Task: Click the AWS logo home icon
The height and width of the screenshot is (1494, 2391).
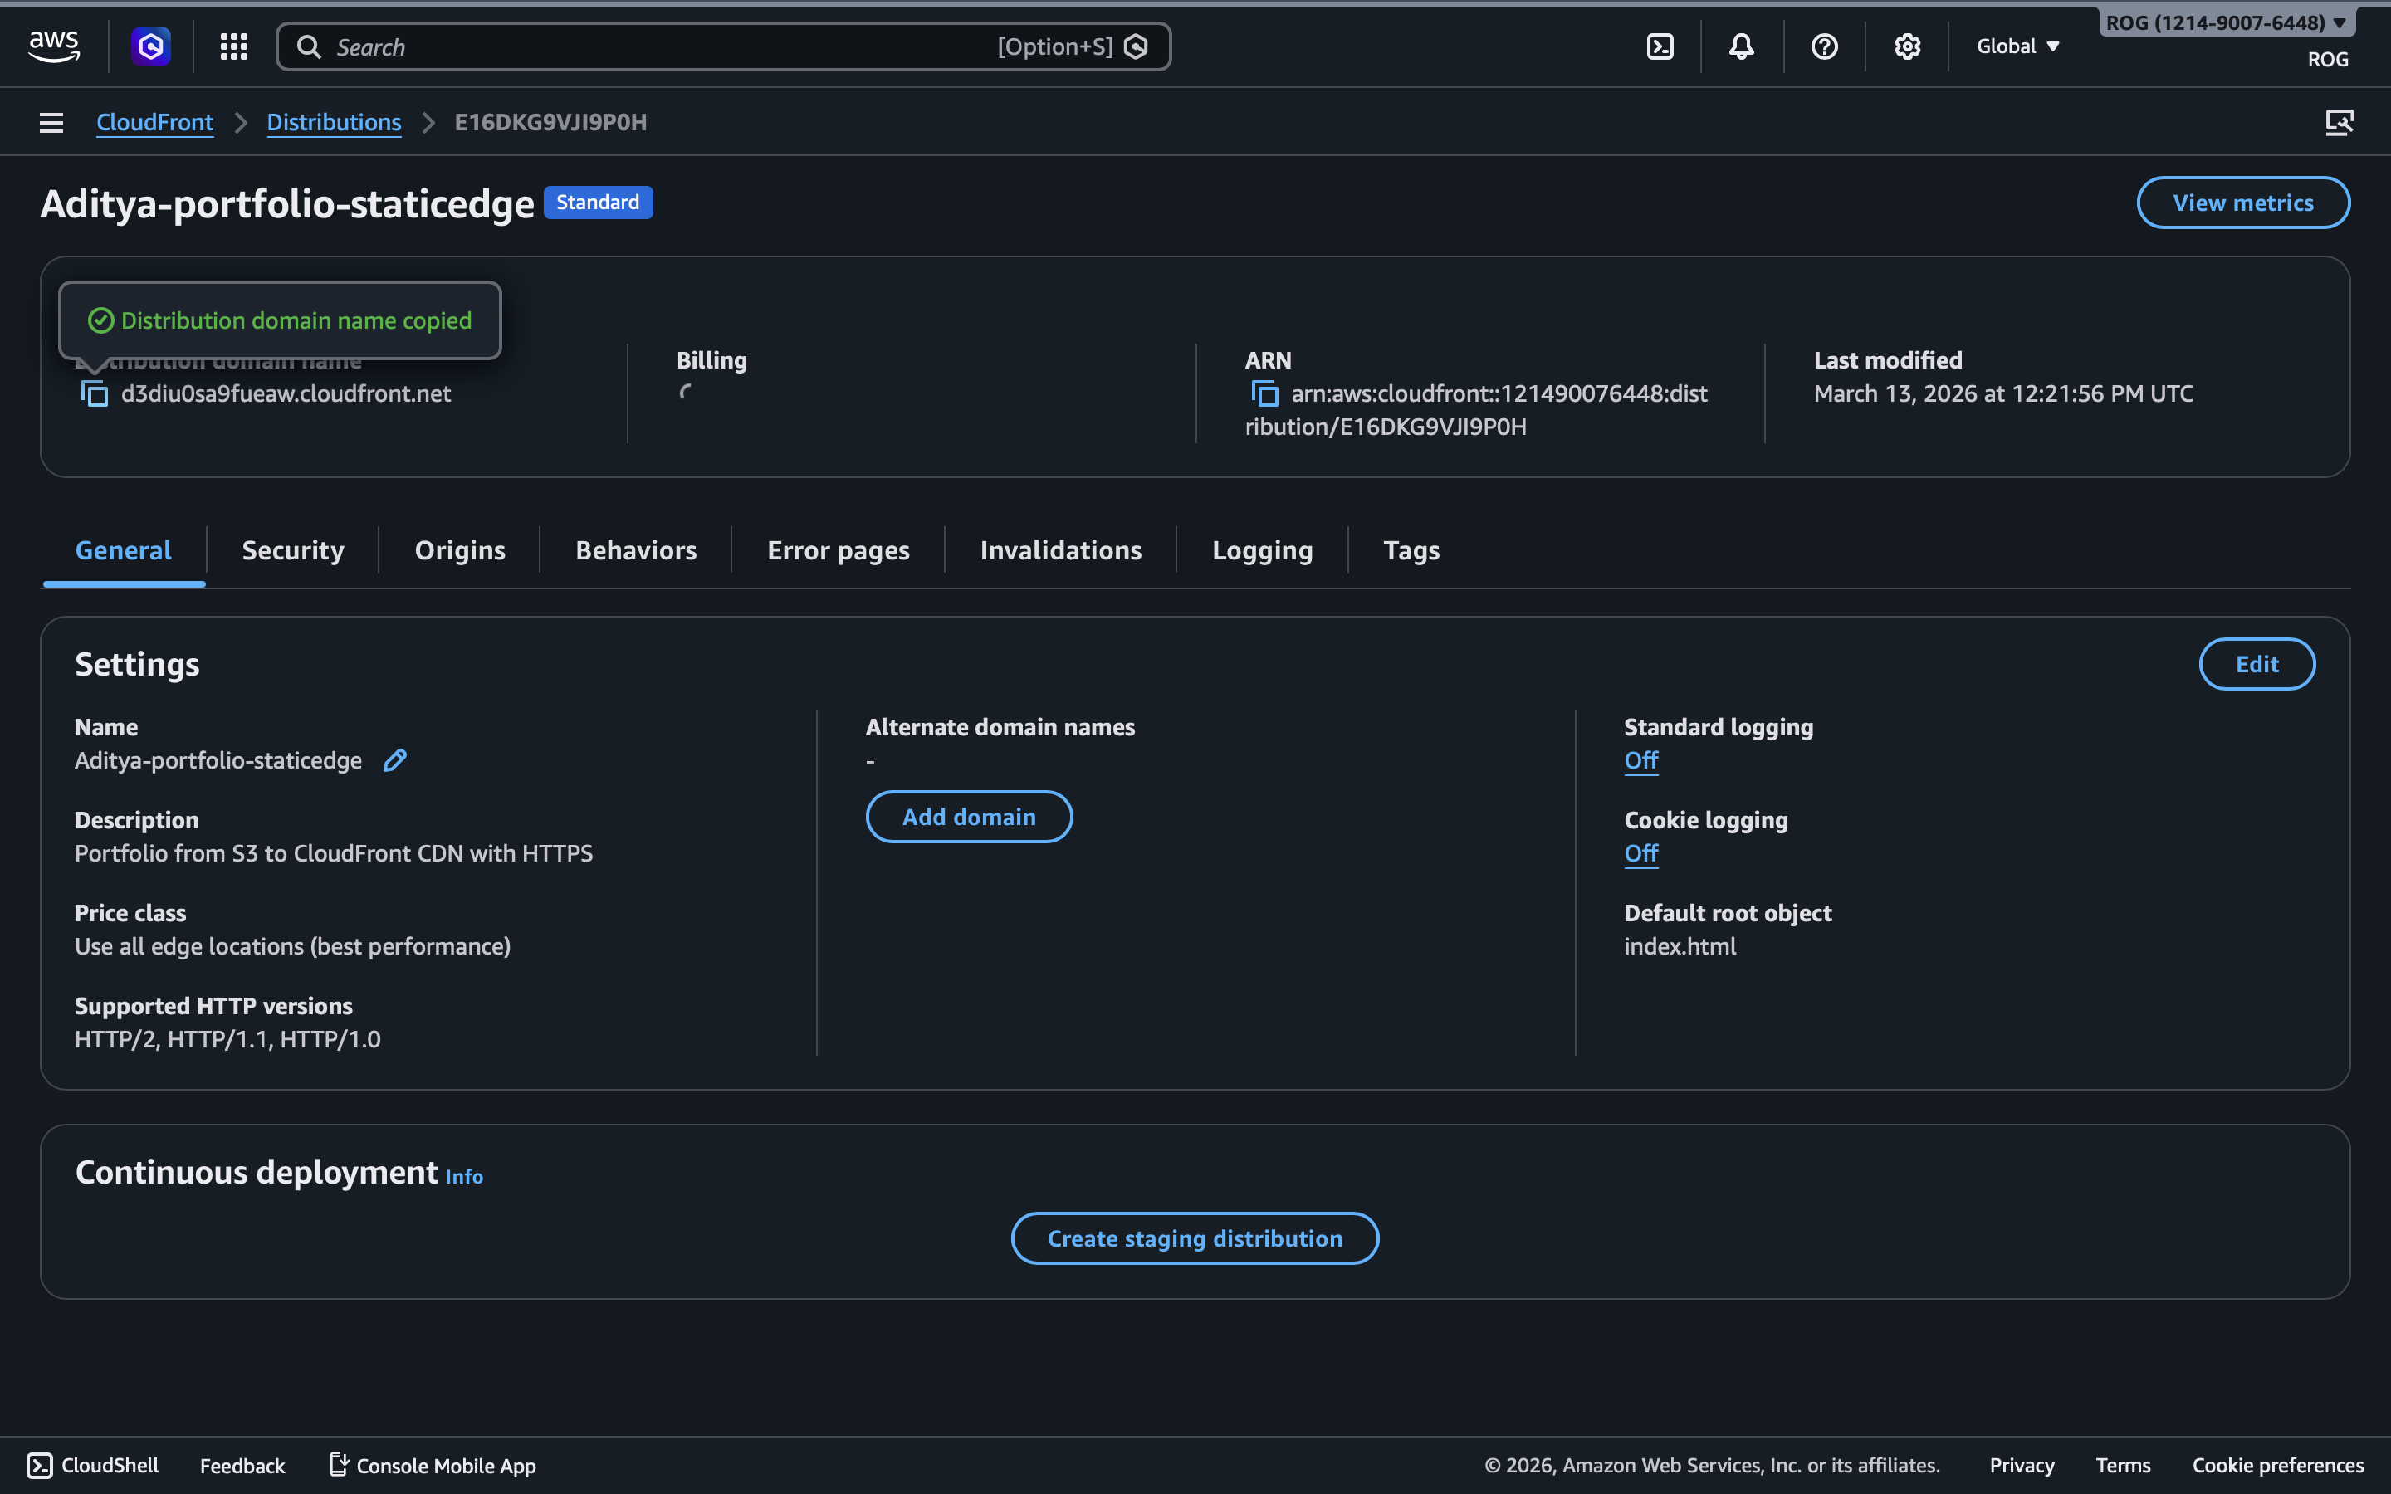Action: coord(53,46)
